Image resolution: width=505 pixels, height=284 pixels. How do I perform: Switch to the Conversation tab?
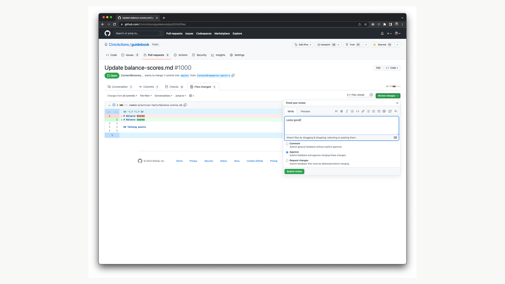pos(120,87)
